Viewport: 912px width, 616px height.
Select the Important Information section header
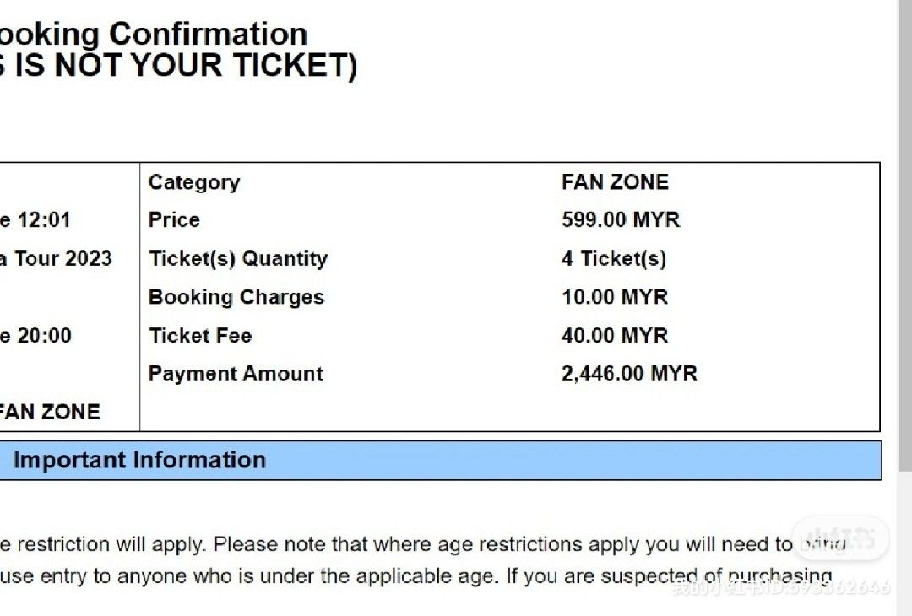click(139, 460)
